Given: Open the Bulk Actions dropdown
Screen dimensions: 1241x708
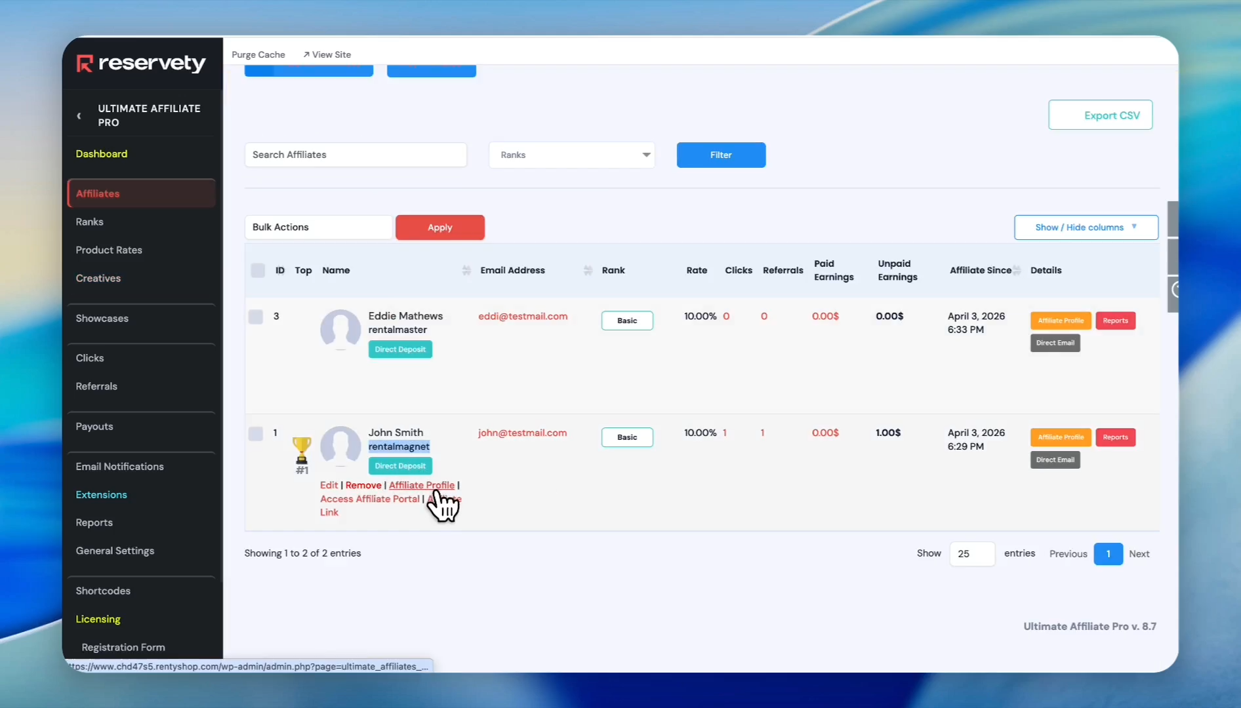Looking at the screenshot, I should tap(318, 227).
